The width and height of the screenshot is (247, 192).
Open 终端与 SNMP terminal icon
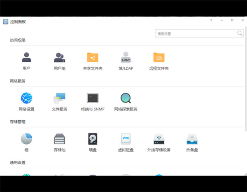[x=93, y=98]
